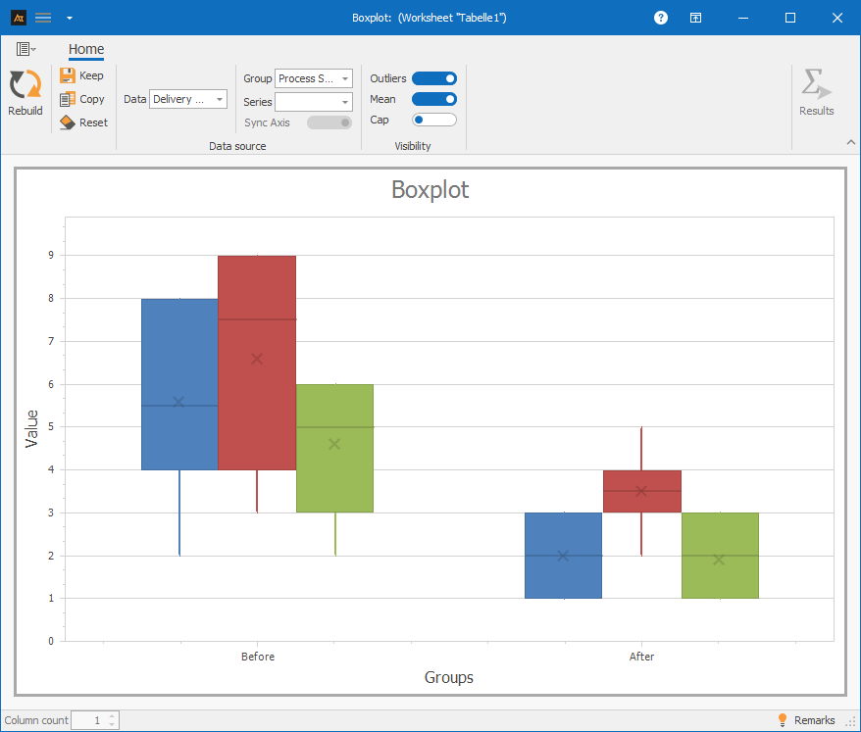Image resolution: width=861 pixels, height=732 pixels.
Task: Select the Home ribbon tab
Action: 86,50
